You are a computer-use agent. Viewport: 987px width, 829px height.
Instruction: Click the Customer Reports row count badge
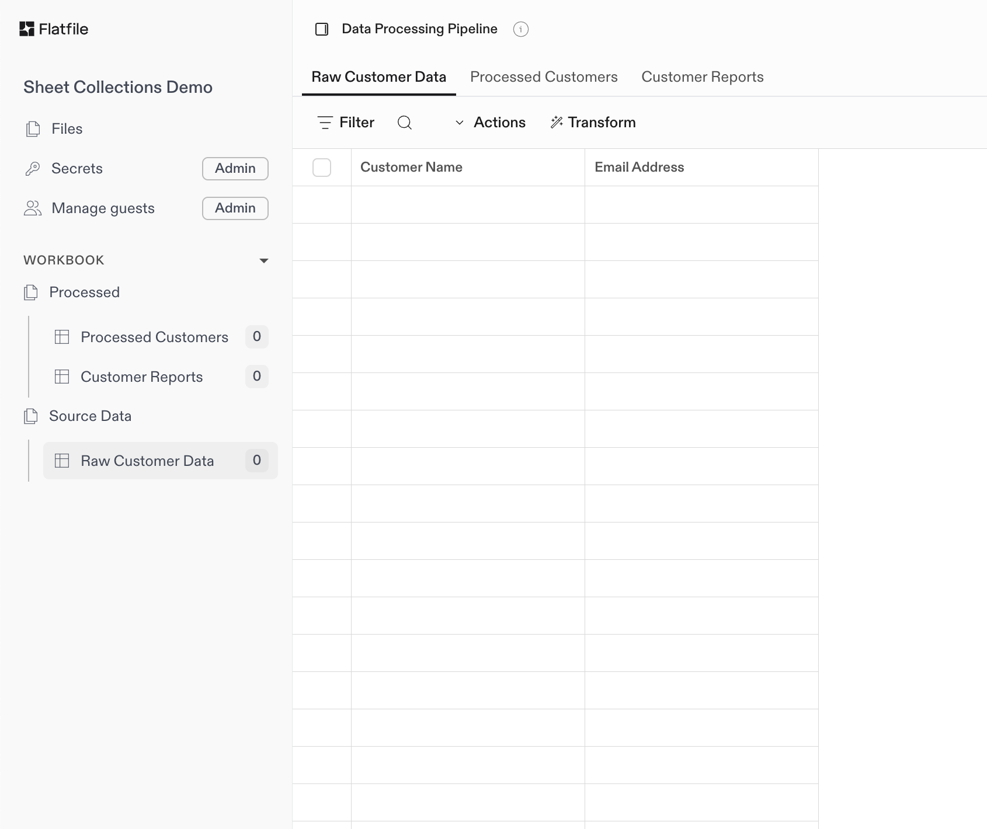coord(257,377)
